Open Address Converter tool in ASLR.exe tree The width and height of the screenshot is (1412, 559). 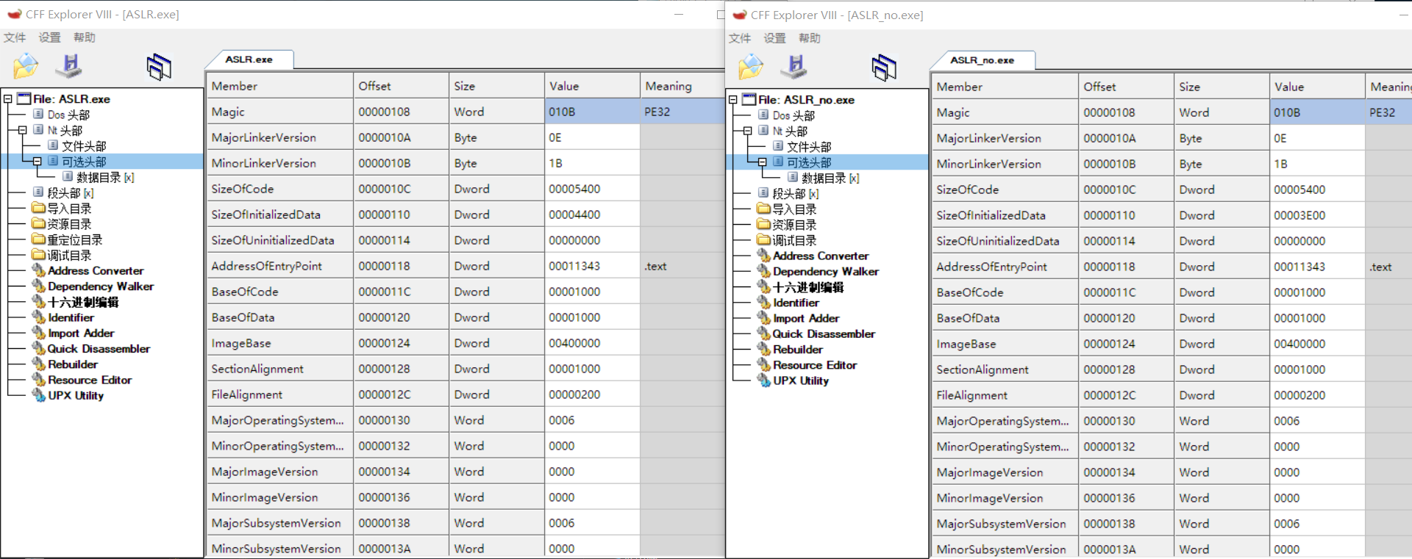96,271
